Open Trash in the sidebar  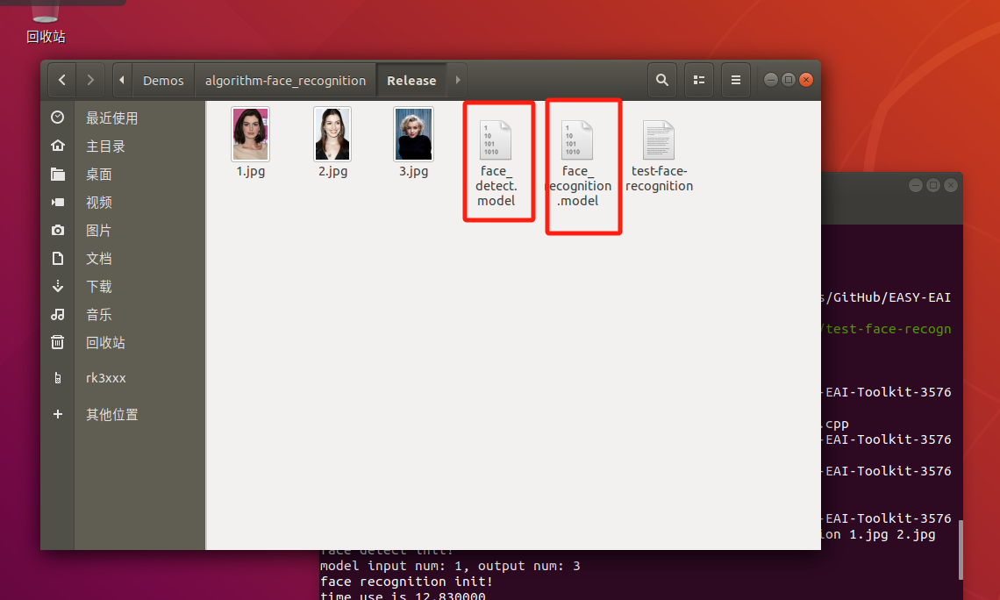105,343
